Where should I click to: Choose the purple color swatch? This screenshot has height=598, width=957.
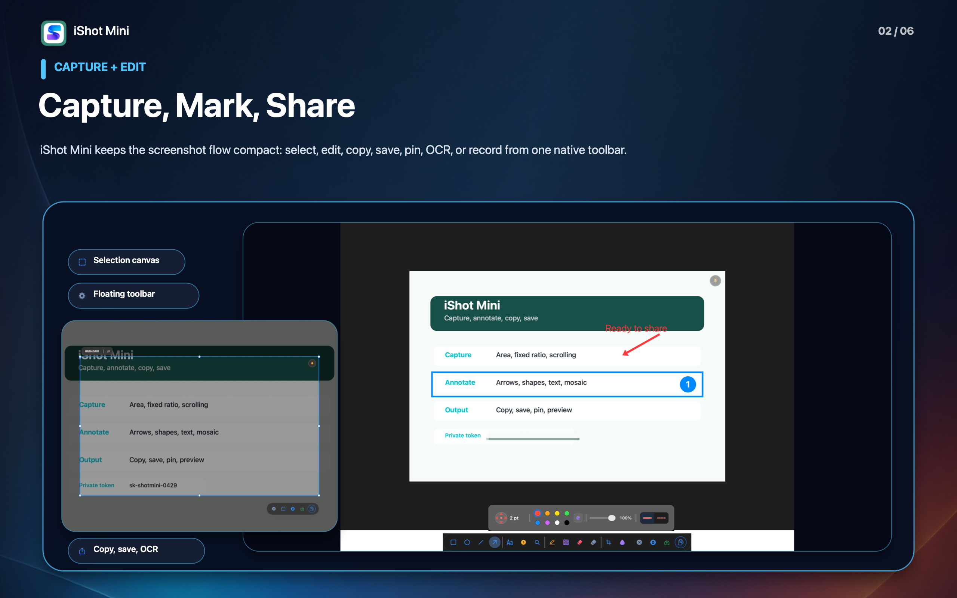(547, 523)
